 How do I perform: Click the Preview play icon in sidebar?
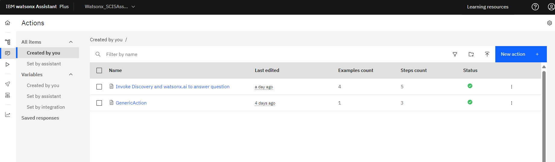8,64
